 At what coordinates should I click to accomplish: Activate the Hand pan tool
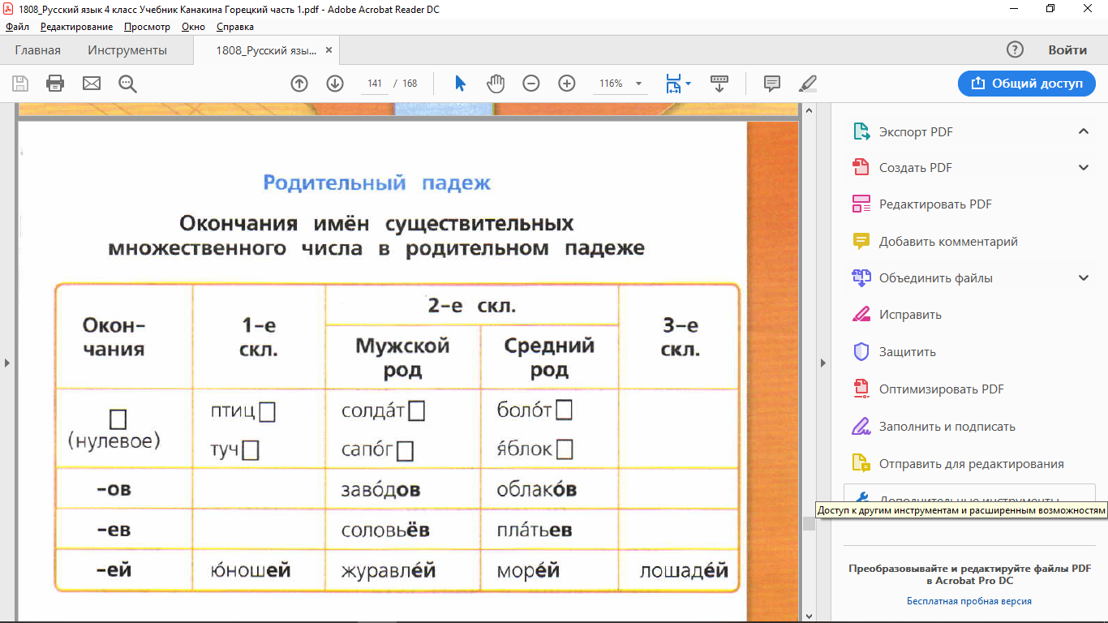point(496,83)
